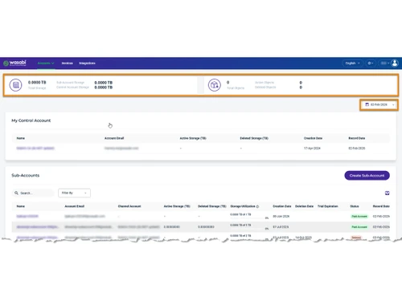Click the Channel Account column header
The image size is (402, 301).
point(129,206)
